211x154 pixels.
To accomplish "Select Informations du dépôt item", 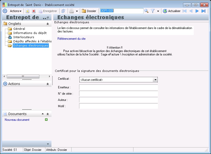I will pos(30,33).
